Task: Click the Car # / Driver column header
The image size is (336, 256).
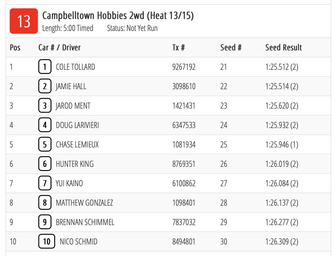Action: pos(59,48)
